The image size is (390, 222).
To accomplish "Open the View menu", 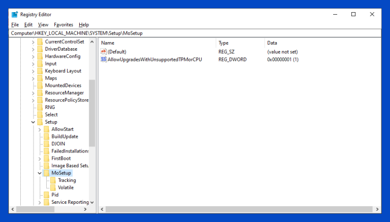I will 43,25.
